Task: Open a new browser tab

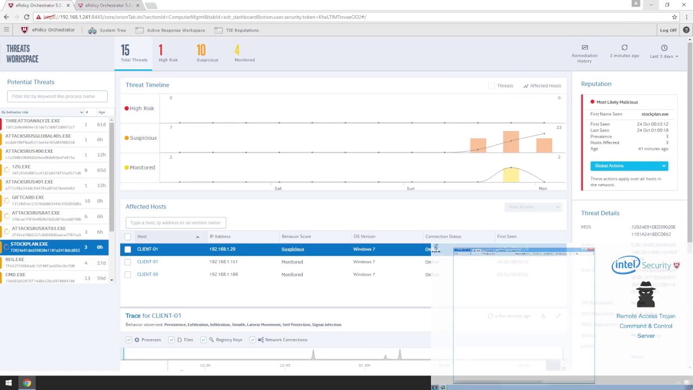Action: 151,6
